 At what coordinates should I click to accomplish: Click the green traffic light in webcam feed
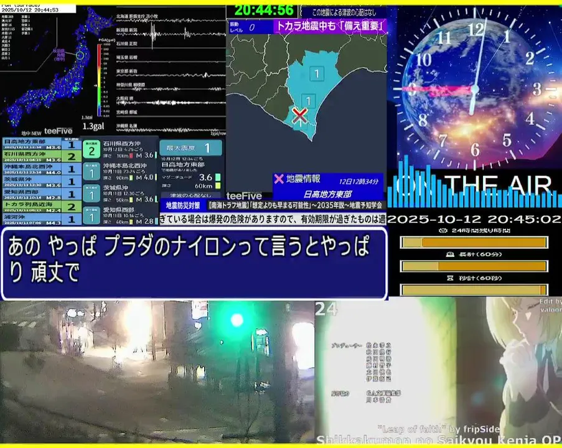point(237,320)
